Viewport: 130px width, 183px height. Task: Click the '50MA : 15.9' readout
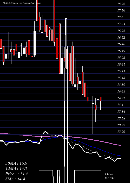pyautogui.click(x=16, y=163)
